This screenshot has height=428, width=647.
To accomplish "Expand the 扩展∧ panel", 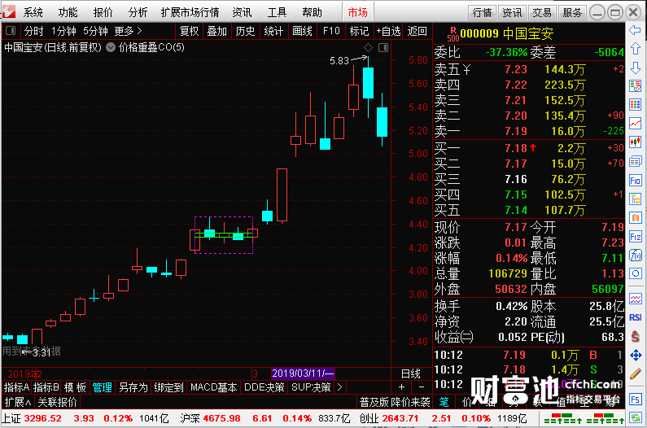I will pyautogui.click(x=18, y=402).
